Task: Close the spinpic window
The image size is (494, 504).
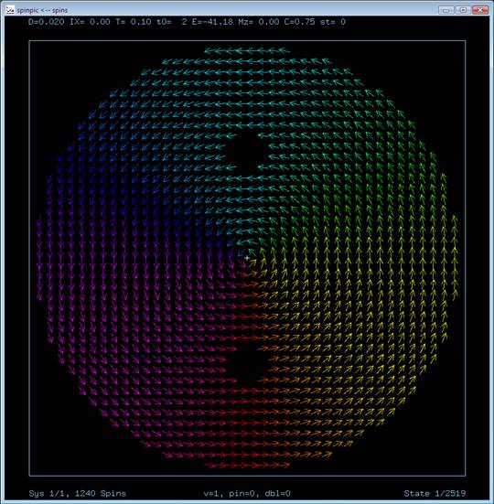Action: (480, 10)
